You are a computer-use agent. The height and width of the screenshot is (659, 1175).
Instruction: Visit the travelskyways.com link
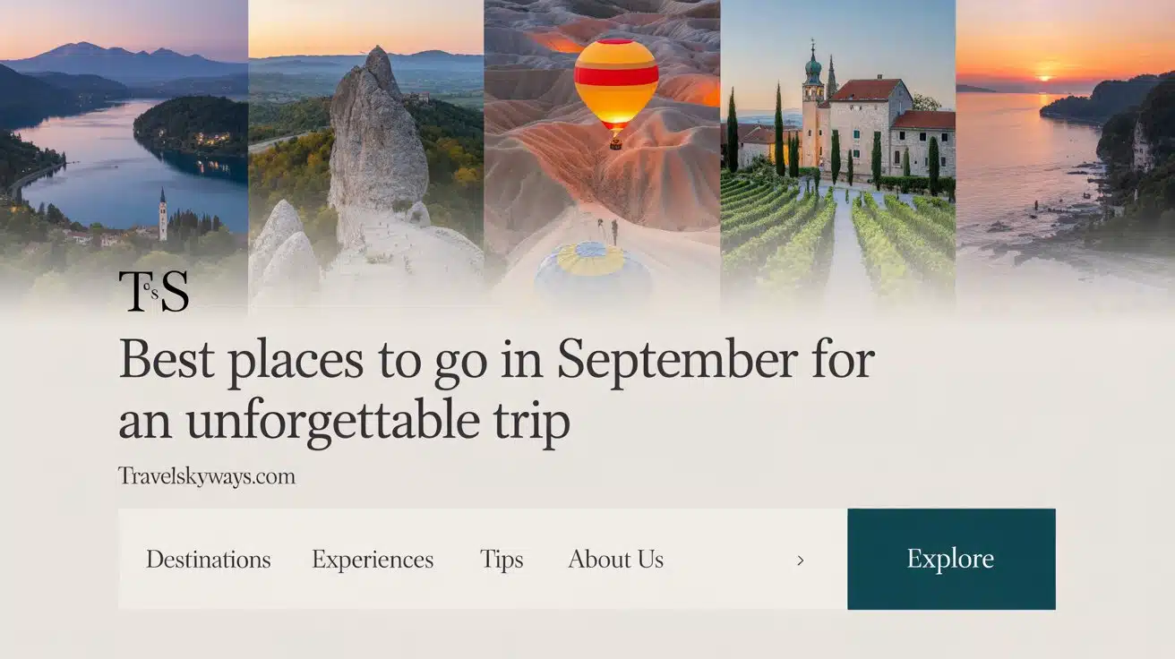click(205, 476)
